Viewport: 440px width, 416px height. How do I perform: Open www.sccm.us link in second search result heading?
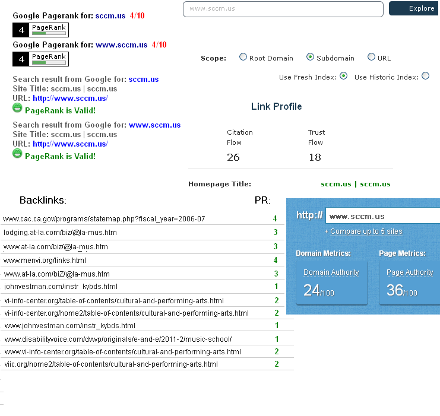(154, 125)
